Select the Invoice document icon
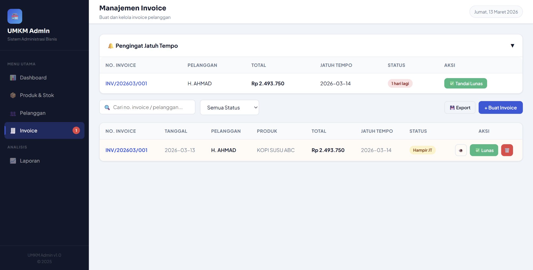533x270 pixels. tap(13, 131)
